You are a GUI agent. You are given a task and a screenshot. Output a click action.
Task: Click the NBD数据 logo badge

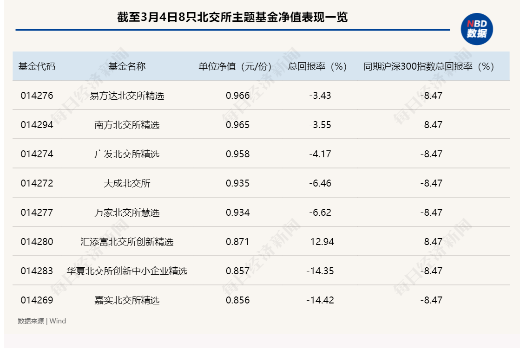click(477, 29)
